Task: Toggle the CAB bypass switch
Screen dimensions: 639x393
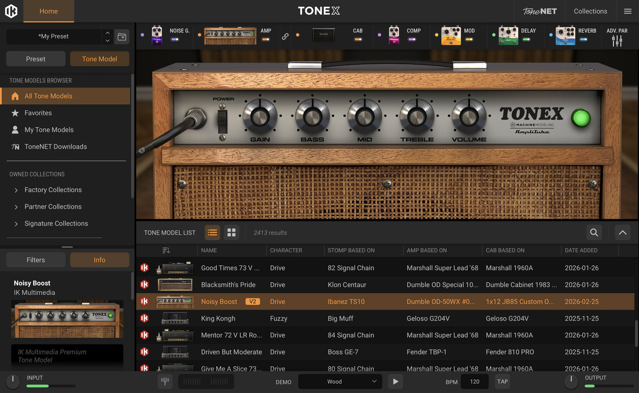Action: (357, 39)
